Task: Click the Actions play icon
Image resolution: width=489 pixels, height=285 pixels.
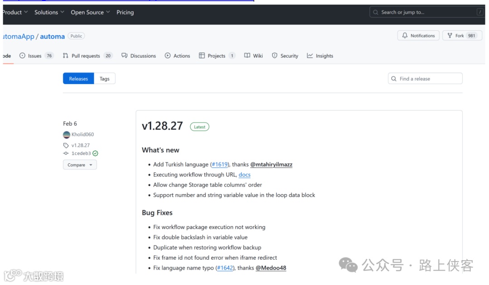Action: [x=168, y=56]
